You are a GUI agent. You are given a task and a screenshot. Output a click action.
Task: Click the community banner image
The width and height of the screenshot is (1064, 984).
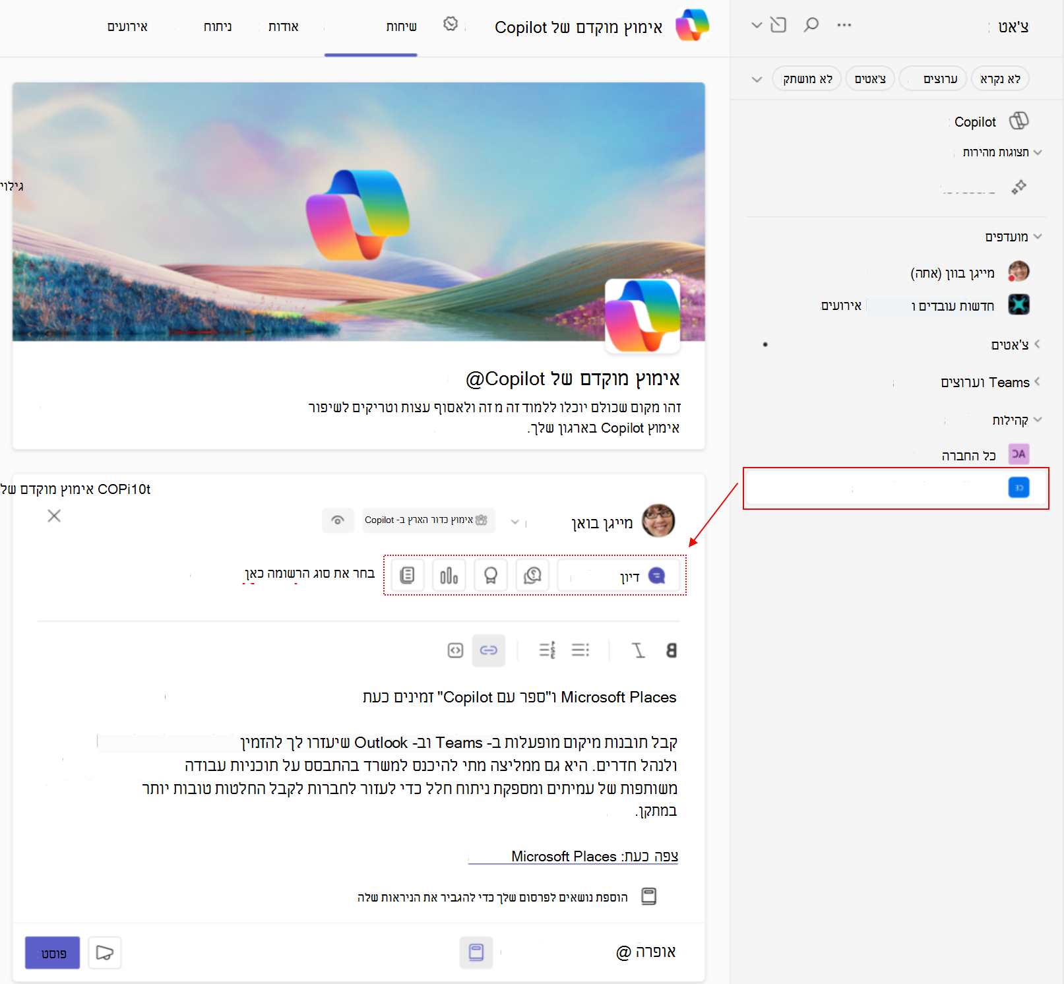click(358, 211)
